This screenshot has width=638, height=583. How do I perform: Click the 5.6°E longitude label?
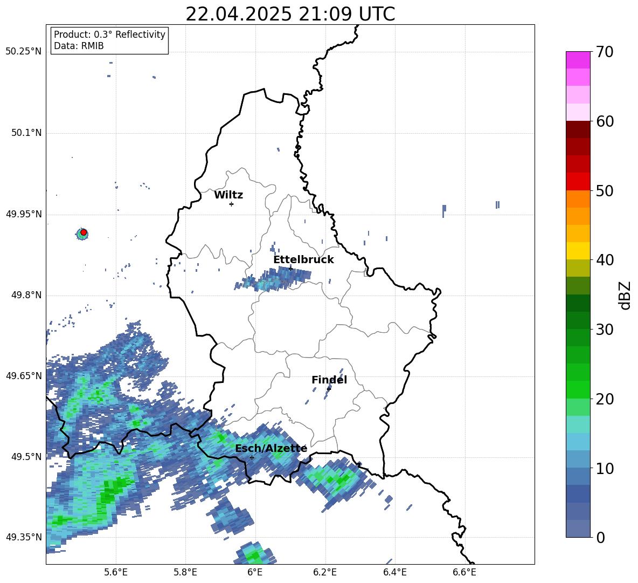tap(116, 572)
